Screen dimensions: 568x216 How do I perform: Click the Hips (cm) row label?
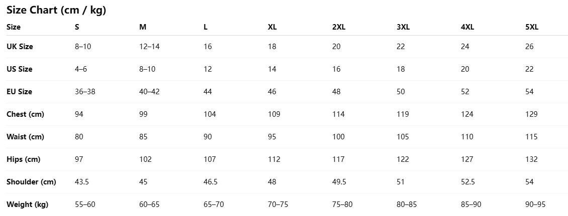click(23, 159)
